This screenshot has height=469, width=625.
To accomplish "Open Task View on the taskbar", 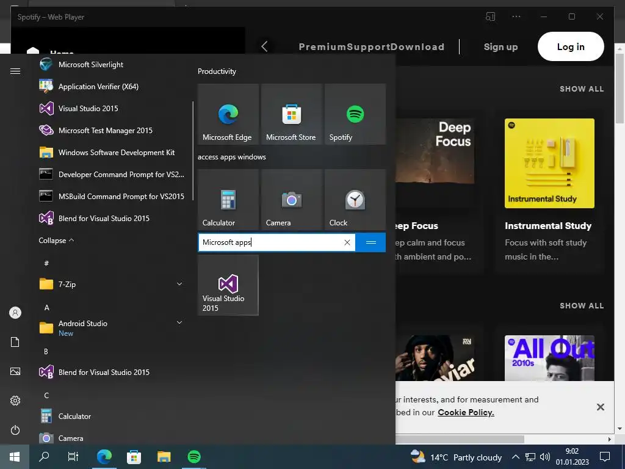I will point(73,457).
